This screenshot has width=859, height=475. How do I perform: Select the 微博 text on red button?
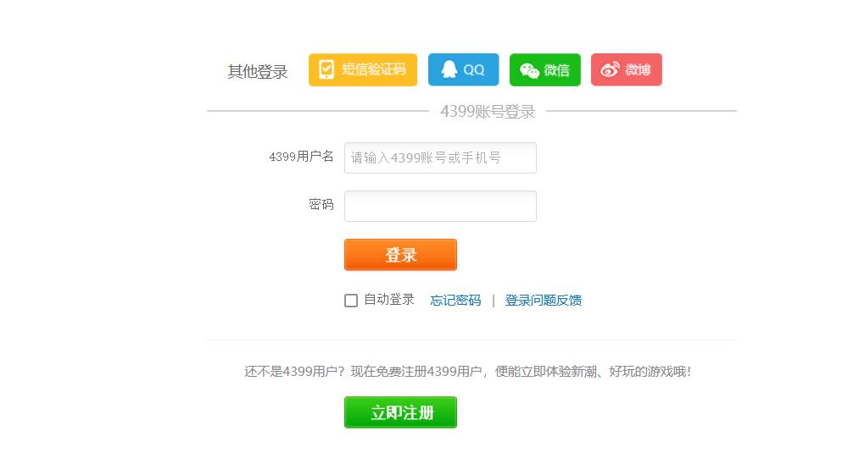638,69
